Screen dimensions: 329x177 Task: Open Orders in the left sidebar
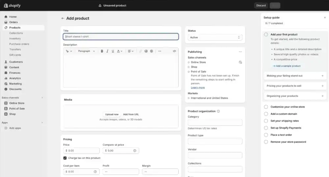click(13, 22)
